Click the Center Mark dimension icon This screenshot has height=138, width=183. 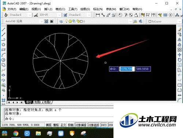click(171, 15)
